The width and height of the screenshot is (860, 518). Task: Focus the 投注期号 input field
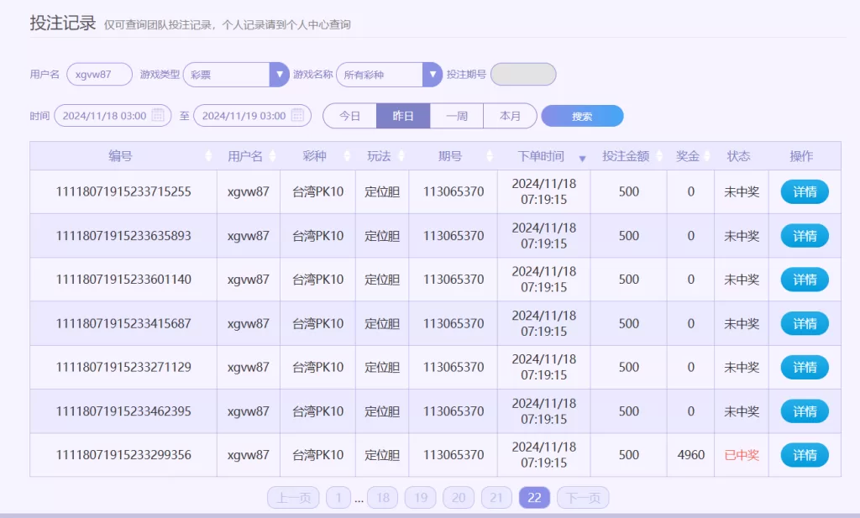[x=523, y=75]
